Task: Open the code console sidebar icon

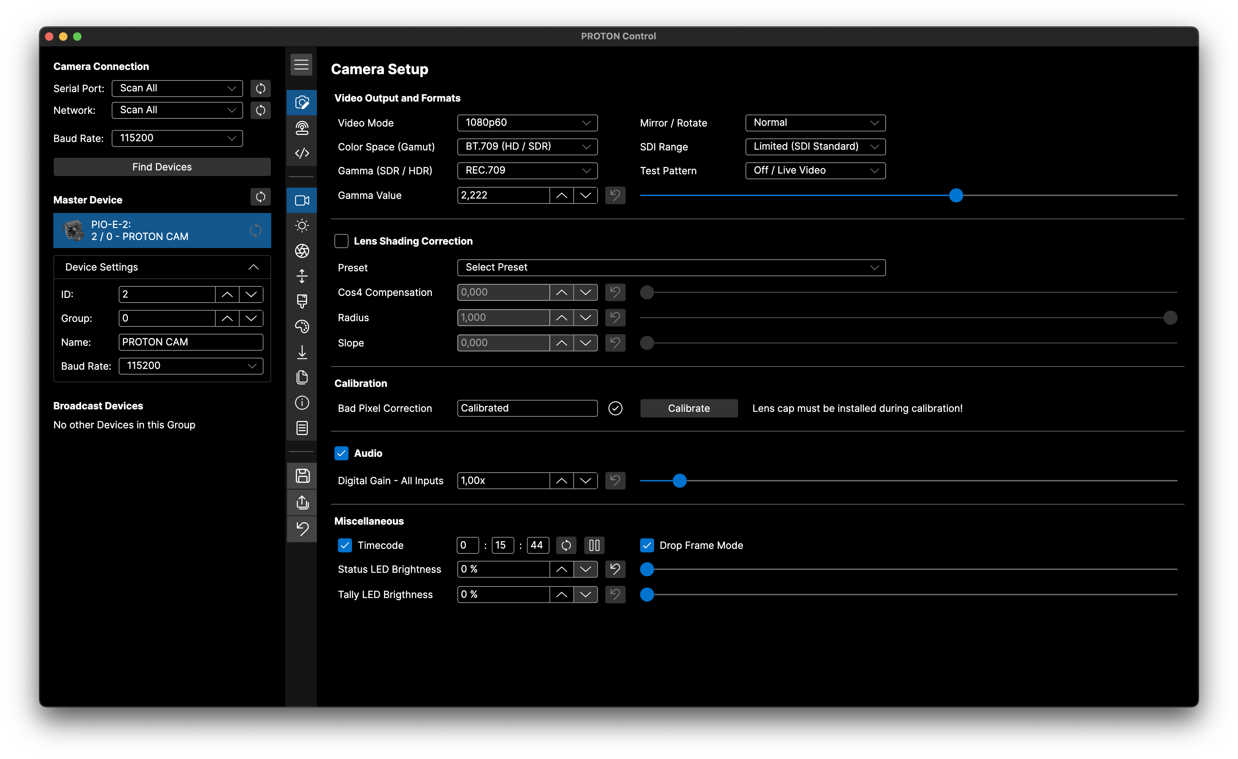Action: [x=301, y=153]
